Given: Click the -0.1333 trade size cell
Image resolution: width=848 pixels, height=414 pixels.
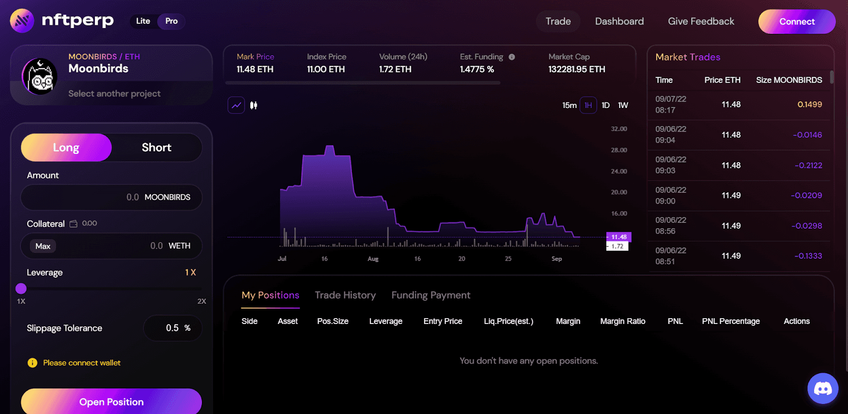Looking at the screenshot, I should coord(808,256).
